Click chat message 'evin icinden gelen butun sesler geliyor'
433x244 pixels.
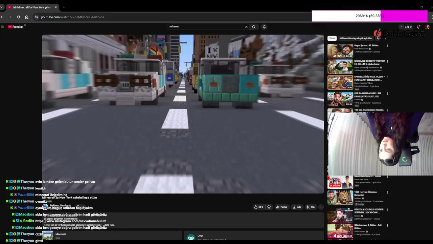65,182
